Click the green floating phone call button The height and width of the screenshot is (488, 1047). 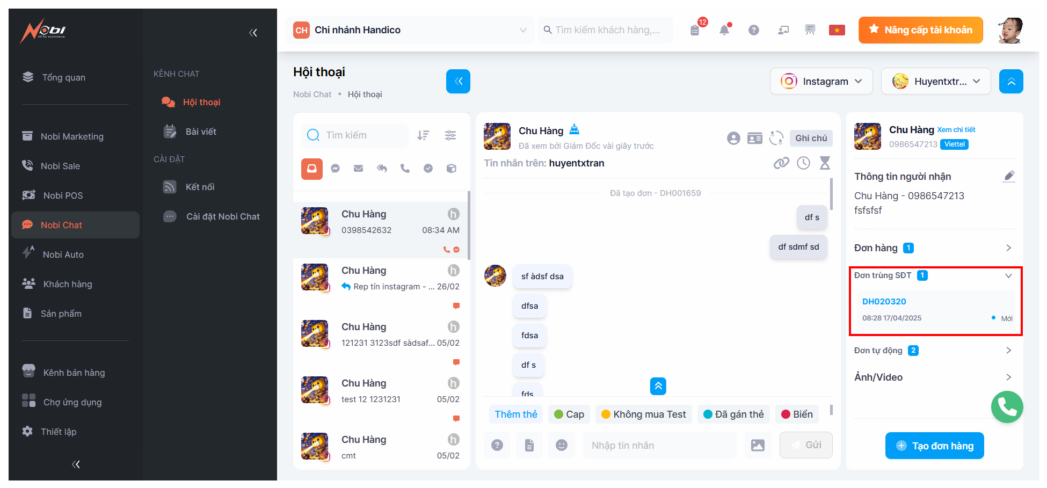click(x=1007, y=407)
